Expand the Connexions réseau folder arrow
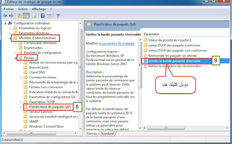The width and height of the screenshot is (232, 144). [x=21, y=77]
